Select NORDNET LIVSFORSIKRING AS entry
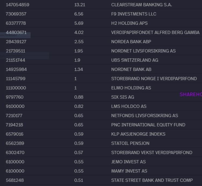Screen dimensions: 202x186 [143, 51]
